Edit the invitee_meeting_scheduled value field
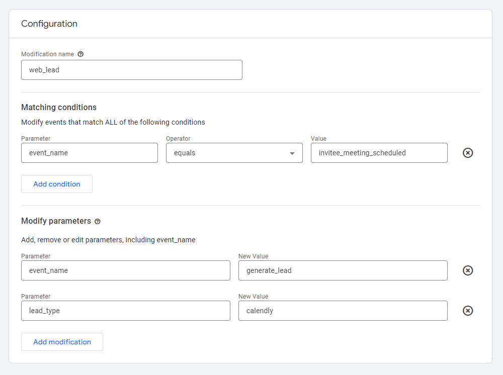The height and width of the screenshot is (375, 503). (379, 153)
